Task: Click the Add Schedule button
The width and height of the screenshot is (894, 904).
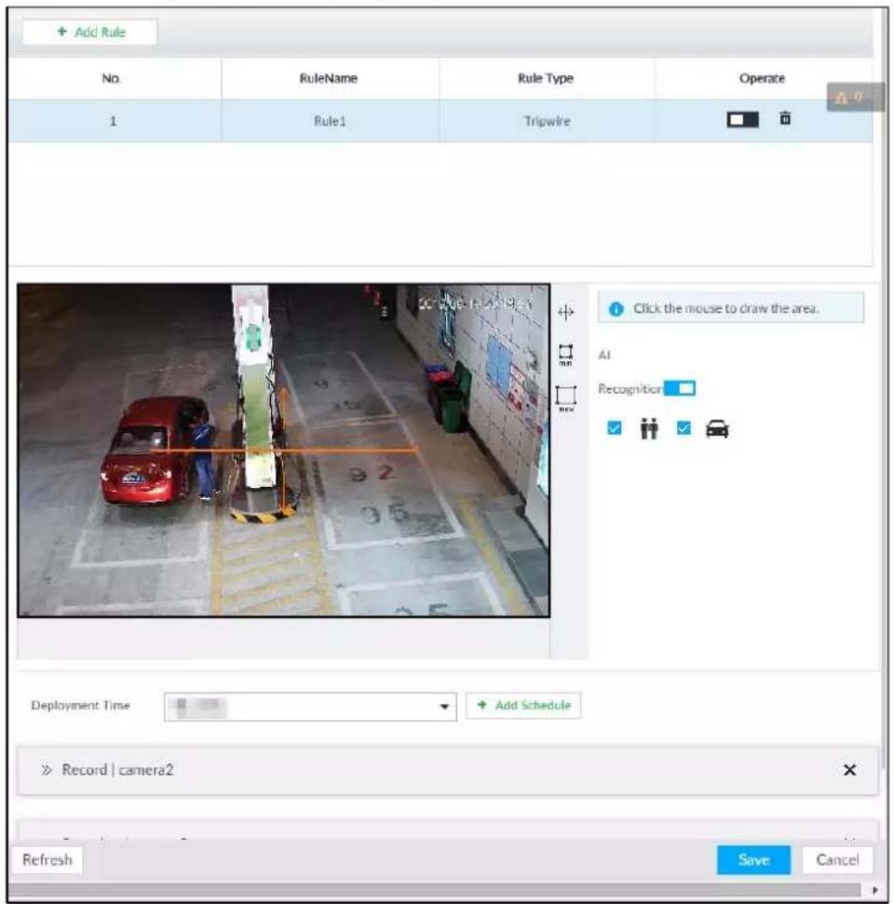Action: [523, 706]
